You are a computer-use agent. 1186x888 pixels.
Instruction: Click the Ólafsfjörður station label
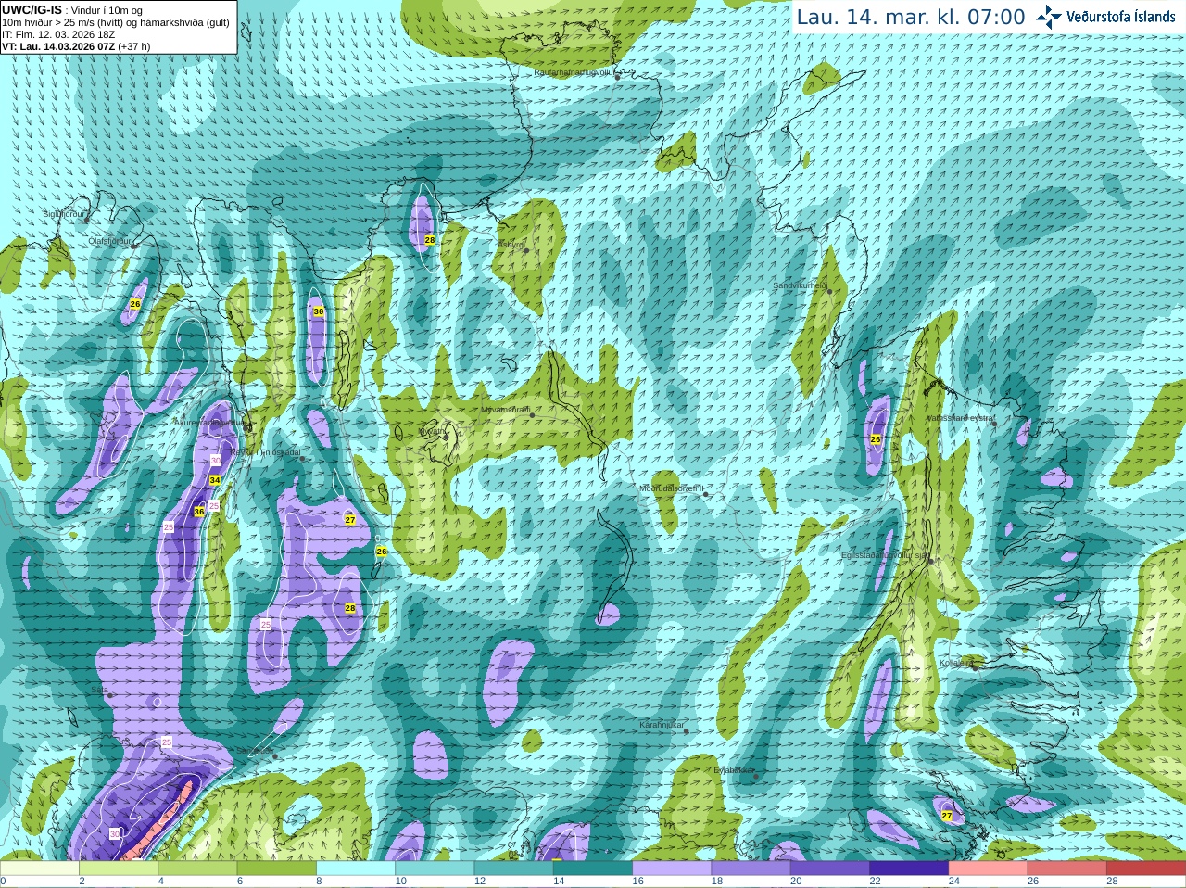[109, 241]
